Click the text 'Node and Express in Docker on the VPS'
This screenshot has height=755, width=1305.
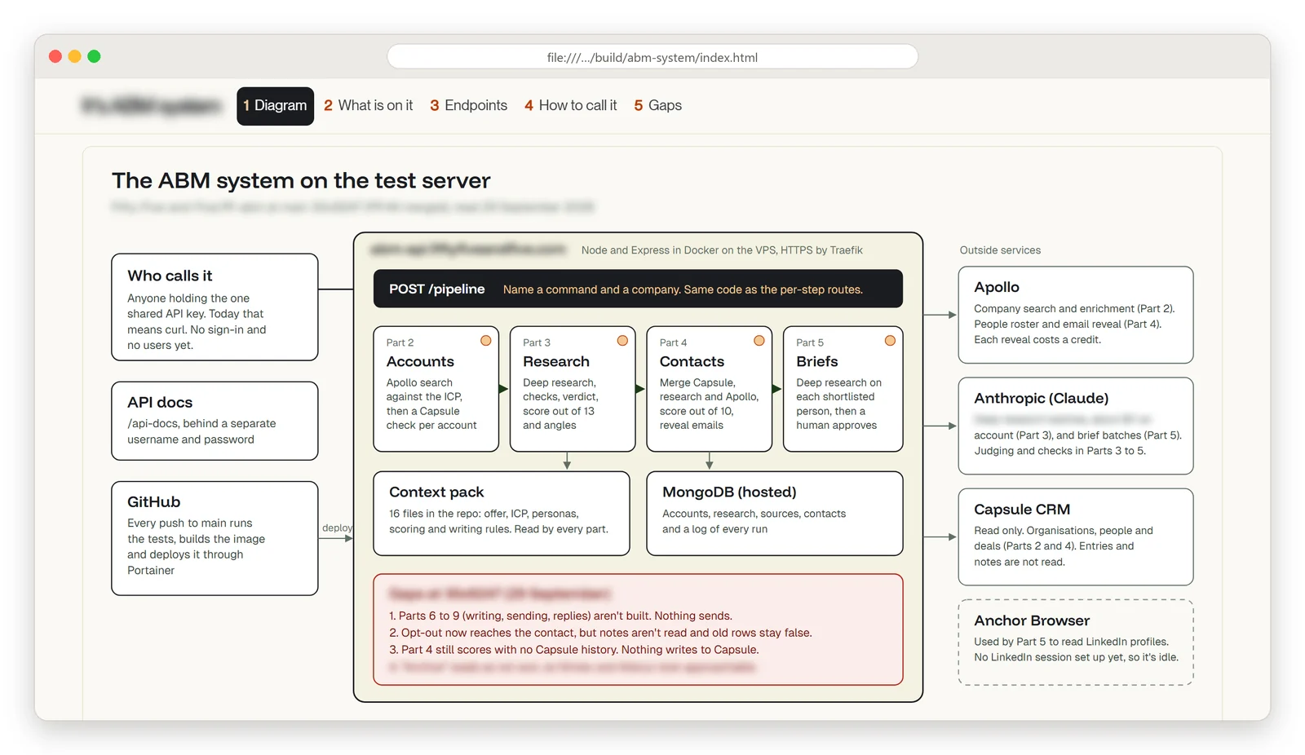[x=722, y=250]
